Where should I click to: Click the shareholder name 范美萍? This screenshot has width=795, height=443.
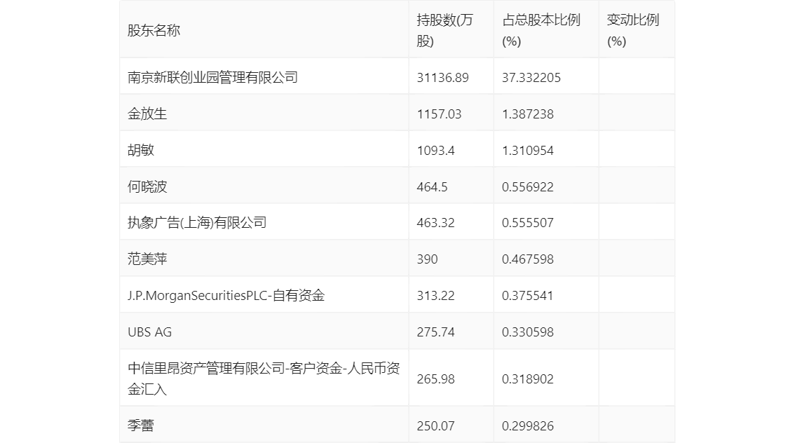click(147, 259)
